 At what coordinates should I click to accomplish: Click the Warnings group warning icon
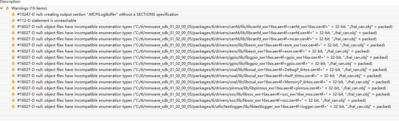[7, 8]
